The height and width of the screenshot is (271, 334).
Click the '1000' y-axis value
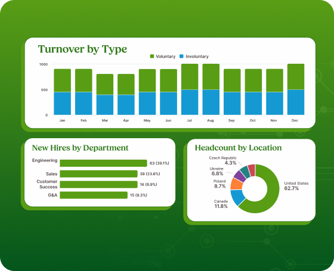(x=44, y=64)
